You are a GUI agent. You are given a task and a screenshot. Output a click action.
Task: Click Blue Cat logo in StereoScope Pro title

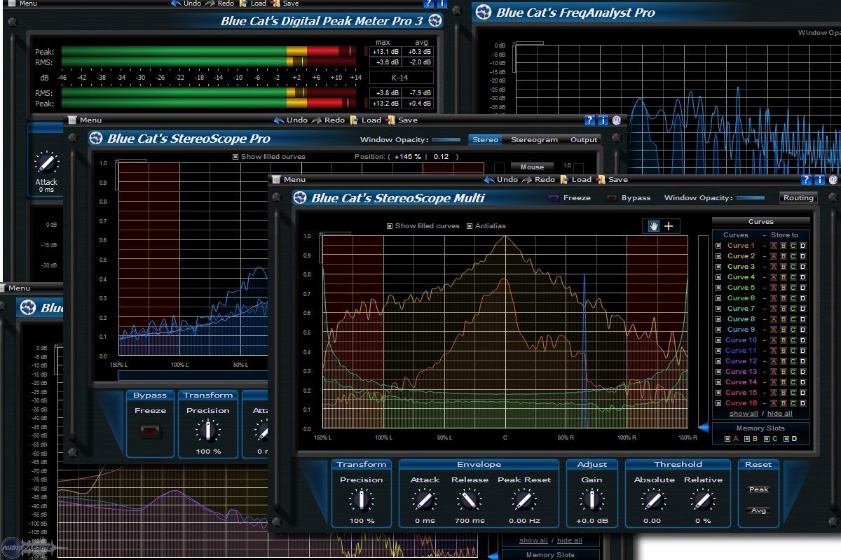coord(96,139)
